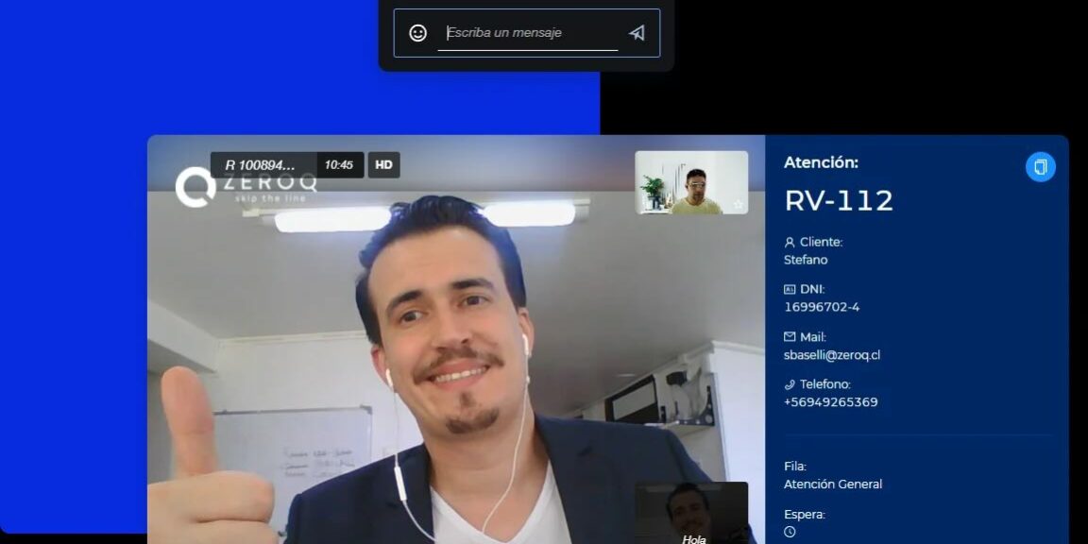1088x544 pixels.
Task: Click the 10:45 call timer
Action: point(338,165)
